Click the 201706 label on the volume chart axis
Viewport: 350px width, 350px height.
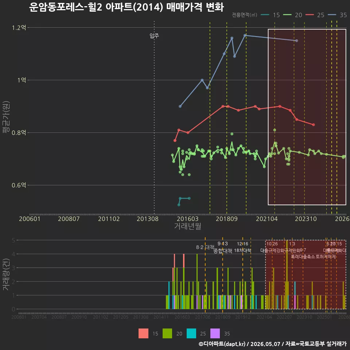pyautogui.click(x=203, y=317)
